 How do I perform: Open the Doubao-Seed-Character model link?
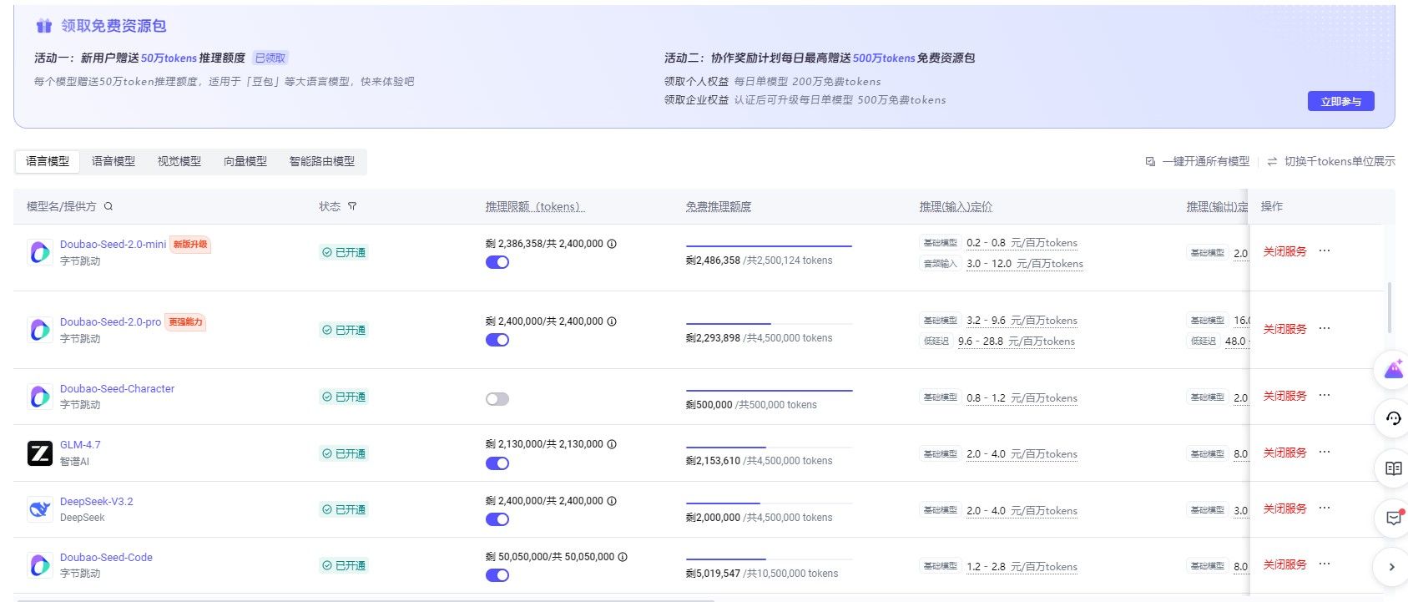click(x=117, y=388)
